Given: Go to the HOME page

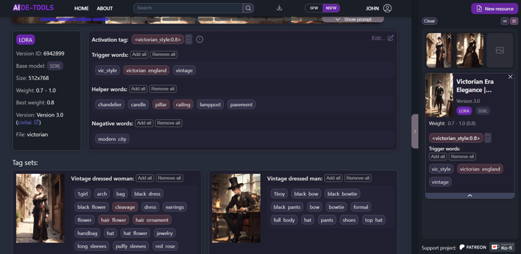Looking at the screenshot, I should coord(81,8).
